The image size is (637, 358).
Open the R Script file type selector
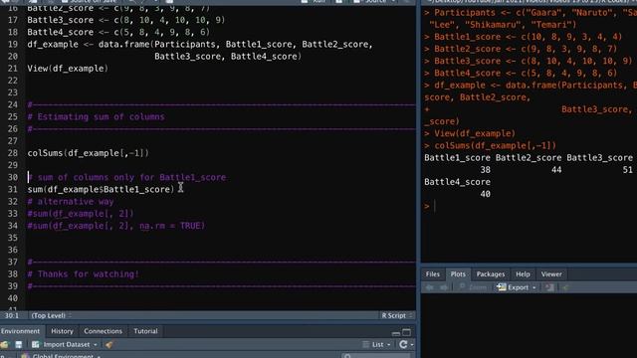[x=396, y=315]
